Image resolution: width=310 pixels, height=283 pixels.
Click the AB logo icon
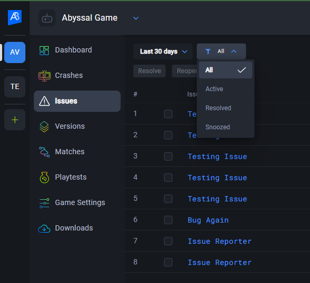coord(15,17)
